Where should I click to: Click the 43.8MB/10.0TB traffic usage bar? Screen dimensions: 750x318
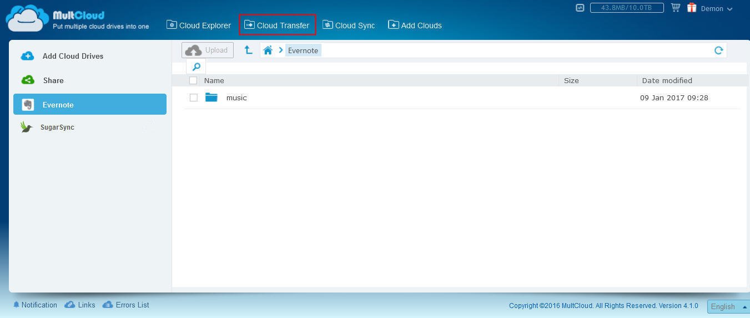627,8
